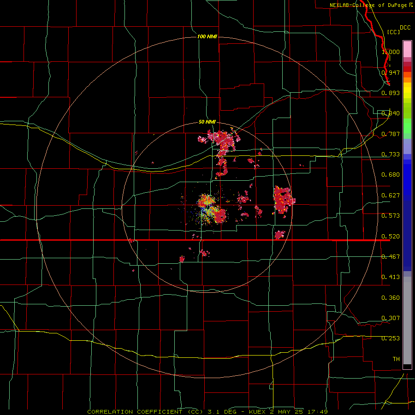
Task: Click the 0.413 scale value
Action: 391,277
